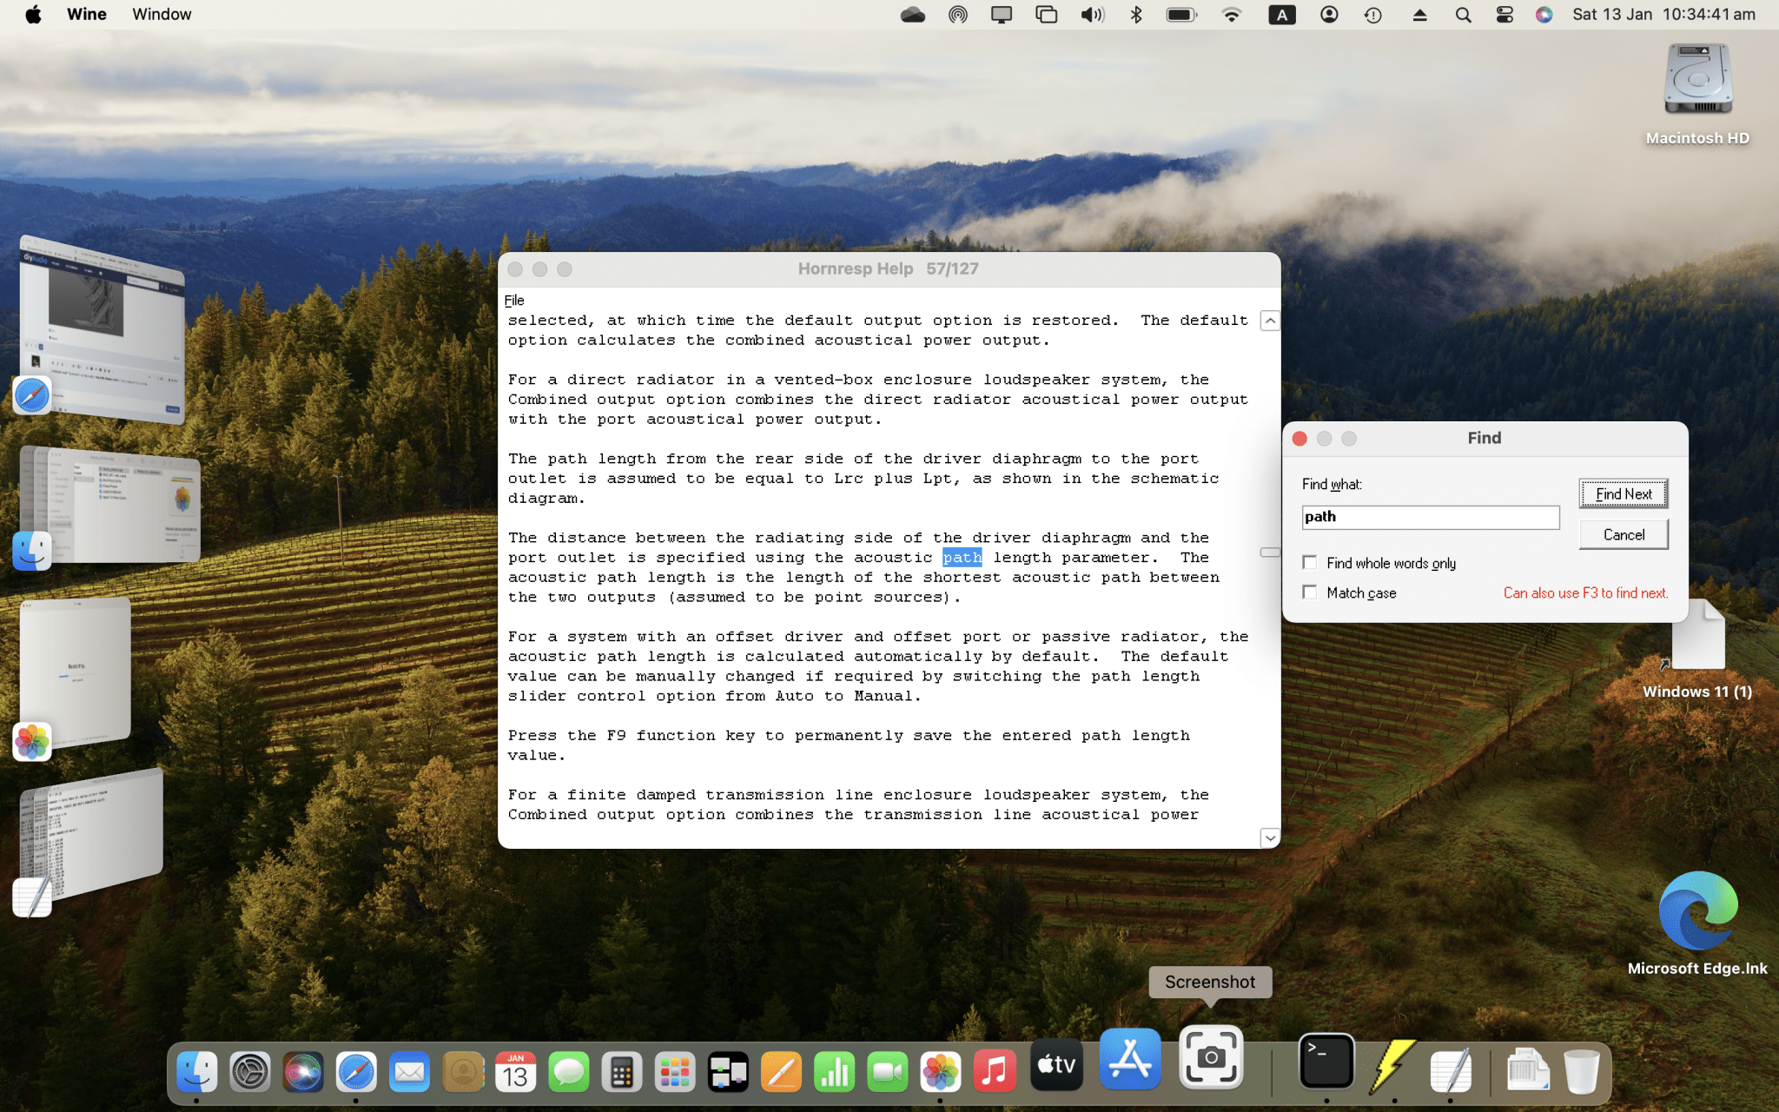Open the Apple TV app in Dock
1779x1112 pixels.
1057,1064
